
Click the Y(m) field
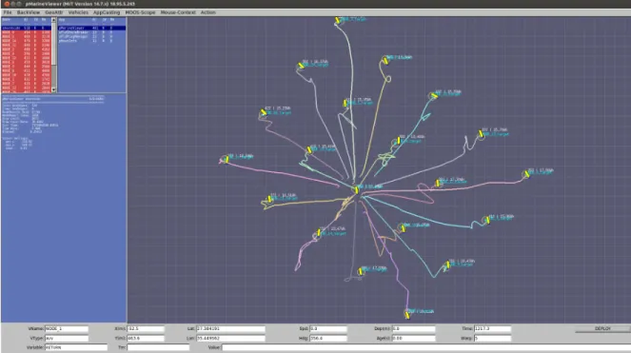pyautogui.click(x=146, y=338)
